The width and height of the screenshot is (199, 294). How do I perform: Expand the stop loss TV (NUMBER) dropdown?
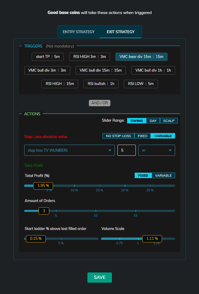[69, 150]
